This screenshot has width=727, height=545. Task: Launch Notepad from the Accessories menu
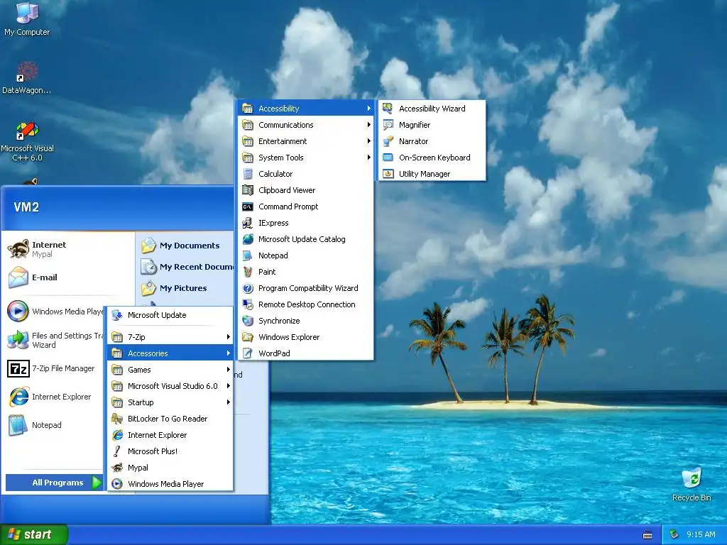(306, 255)
